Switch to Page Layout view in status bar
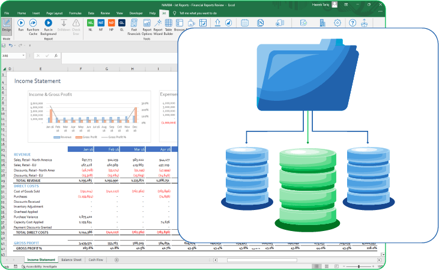 (327, 266)
